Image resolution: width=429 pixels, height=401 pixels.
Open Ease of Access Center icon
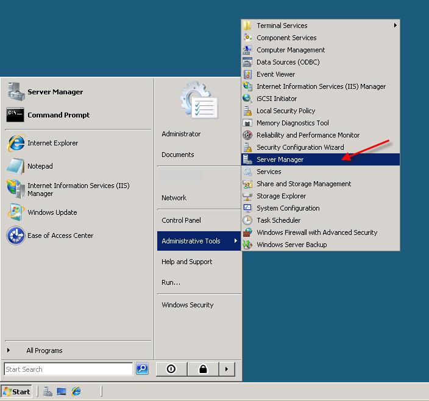(x=16, y=235)
